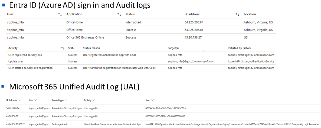Viewport: 321px width, 128px height.
Task: Select item 00000002-0000-0ff1-ce00-000000000000
Action: [x=165, y=116]
